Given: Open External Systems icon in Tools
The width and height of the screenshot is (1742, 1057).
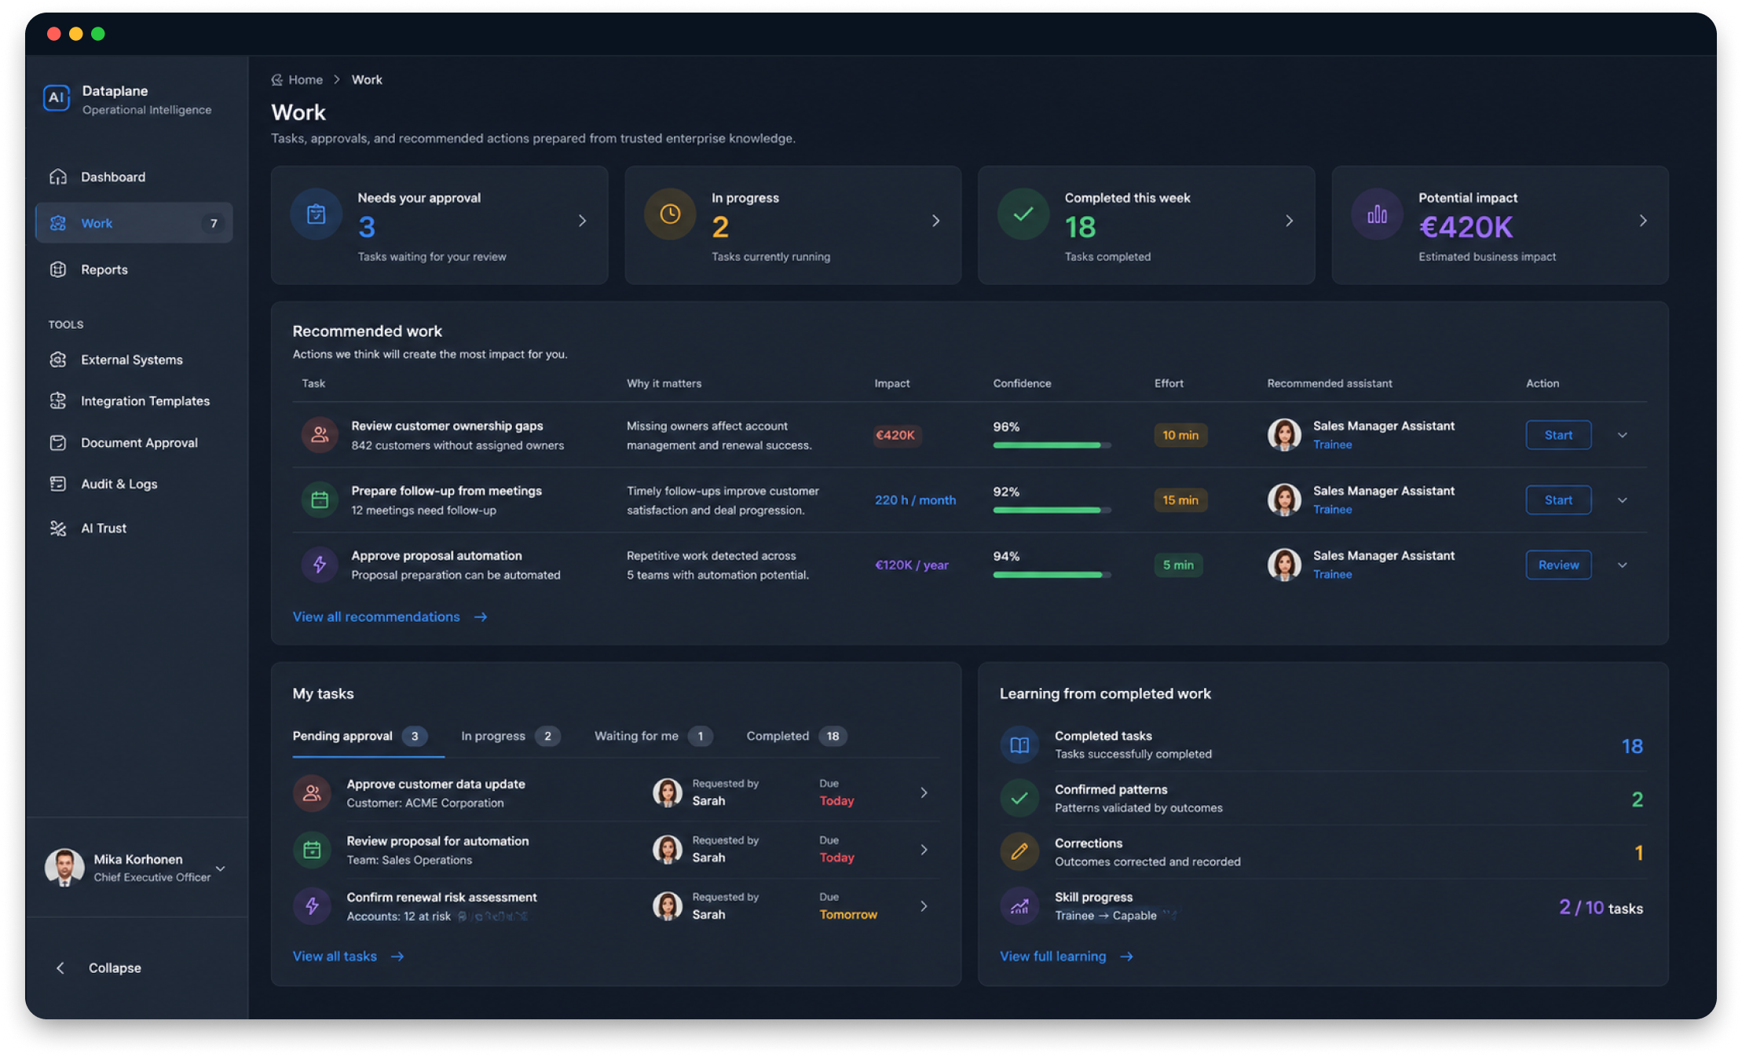Looking at the screenshot, I should (x=58, y=360).
